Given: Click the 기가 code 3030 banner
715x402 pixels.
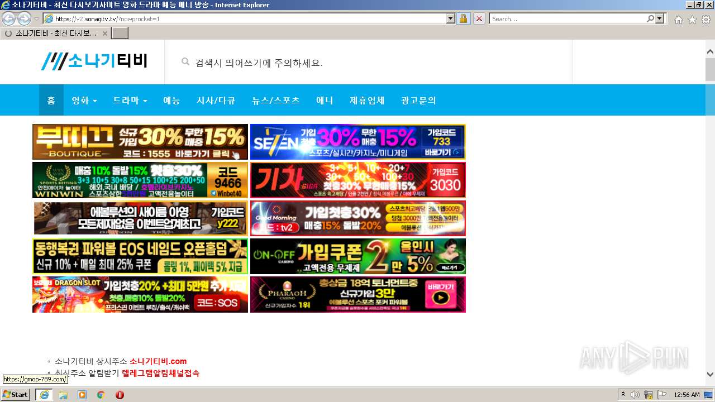Looking at the screenshot, I should 358,180.
